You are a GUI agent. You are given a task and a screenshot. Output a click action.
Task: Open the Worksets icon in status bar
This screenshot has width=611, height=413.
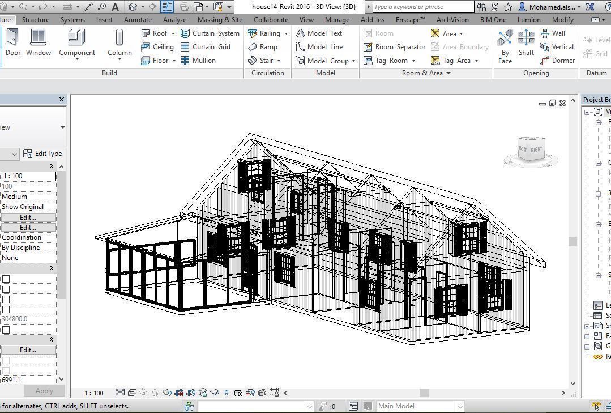(189, 406)
